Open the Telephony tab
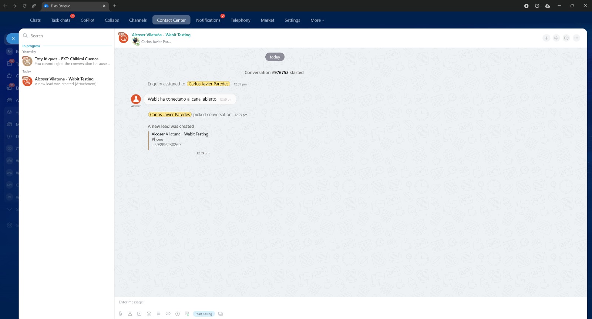The width and height of the screenshot is (592, 319). 240,20
